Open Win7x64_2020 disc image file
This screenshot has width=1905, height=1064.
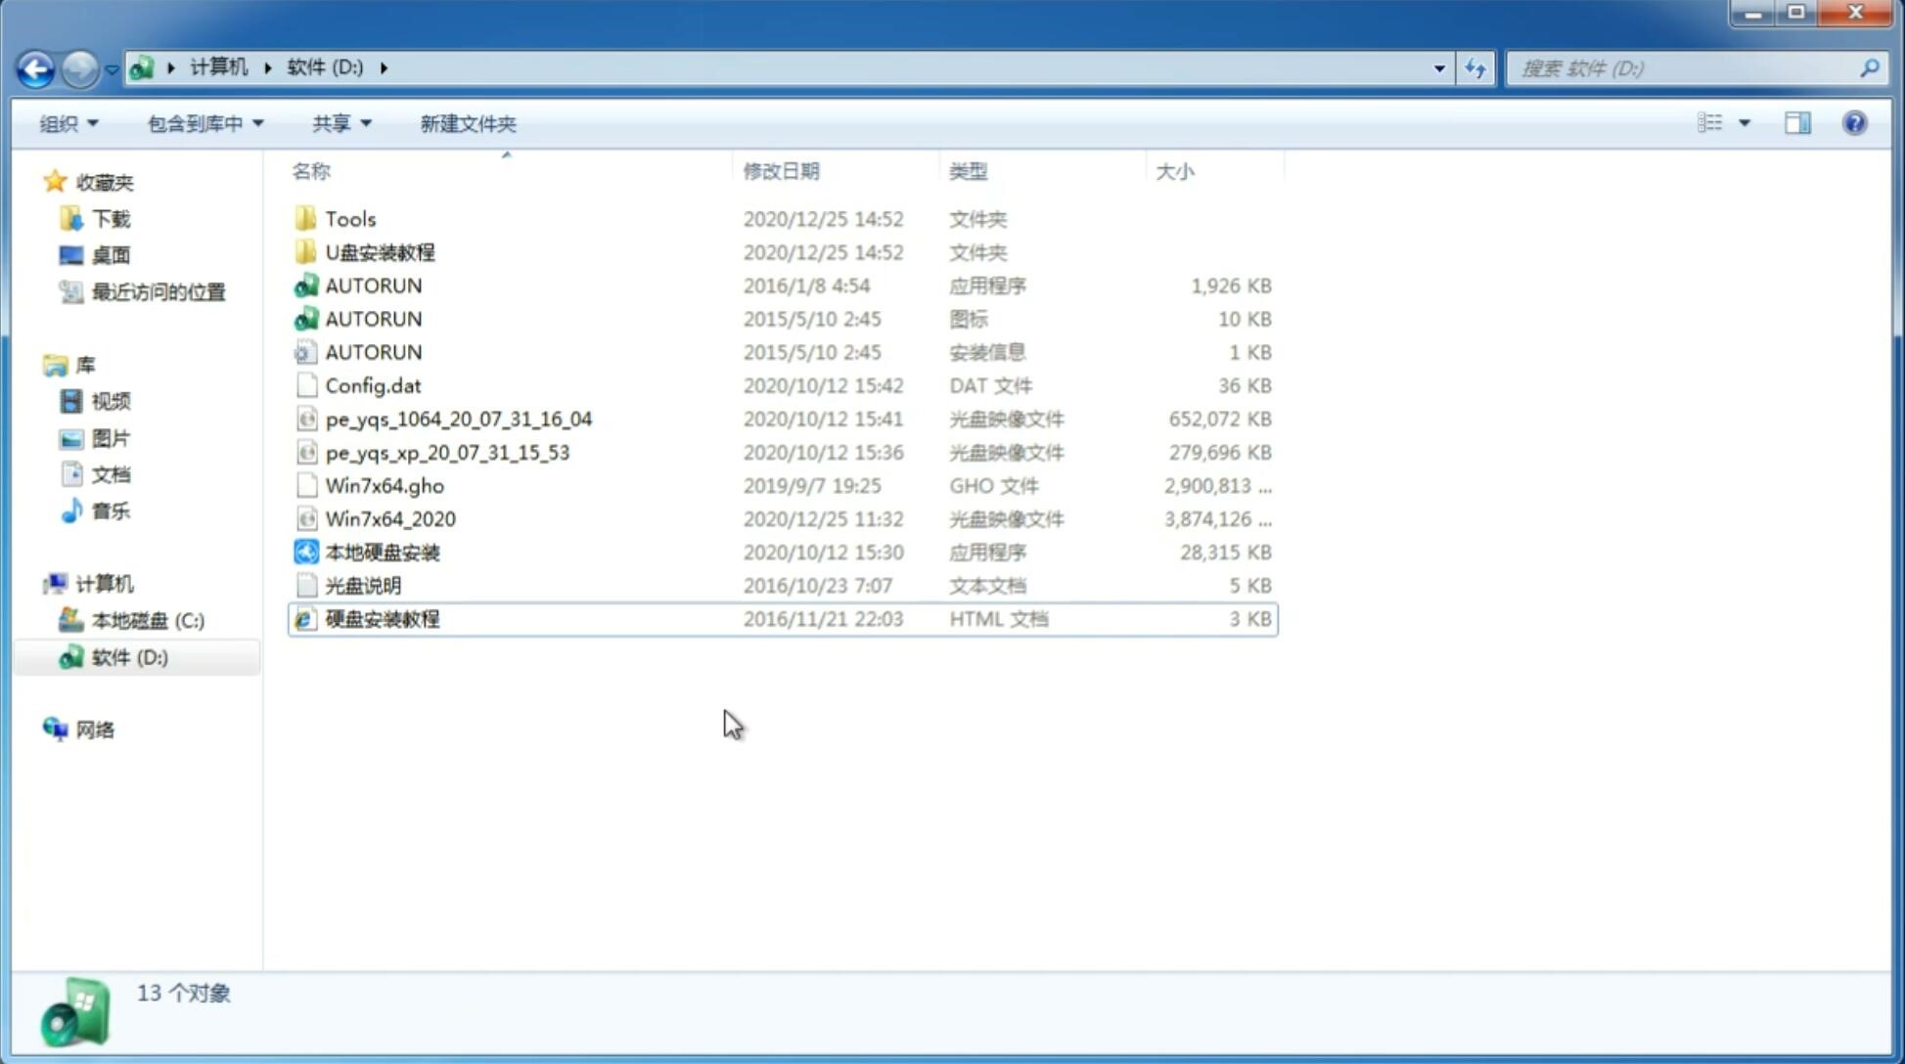point(389,517)
